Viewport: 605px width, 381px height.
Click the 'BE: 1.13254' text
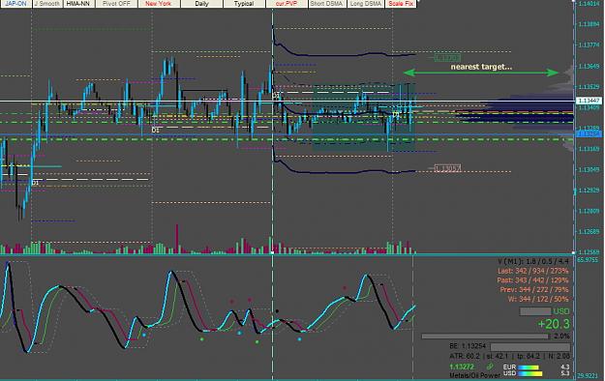point(468,346)
